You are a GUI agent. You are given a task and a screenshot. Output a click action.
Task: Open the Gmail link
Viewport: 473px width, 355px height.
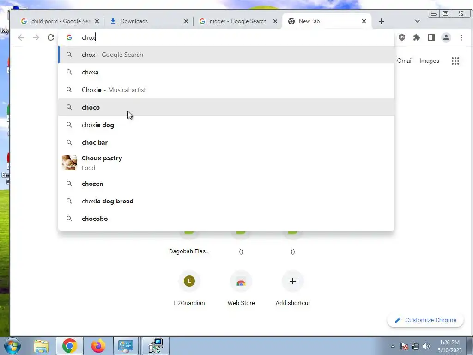pos(405,61)
